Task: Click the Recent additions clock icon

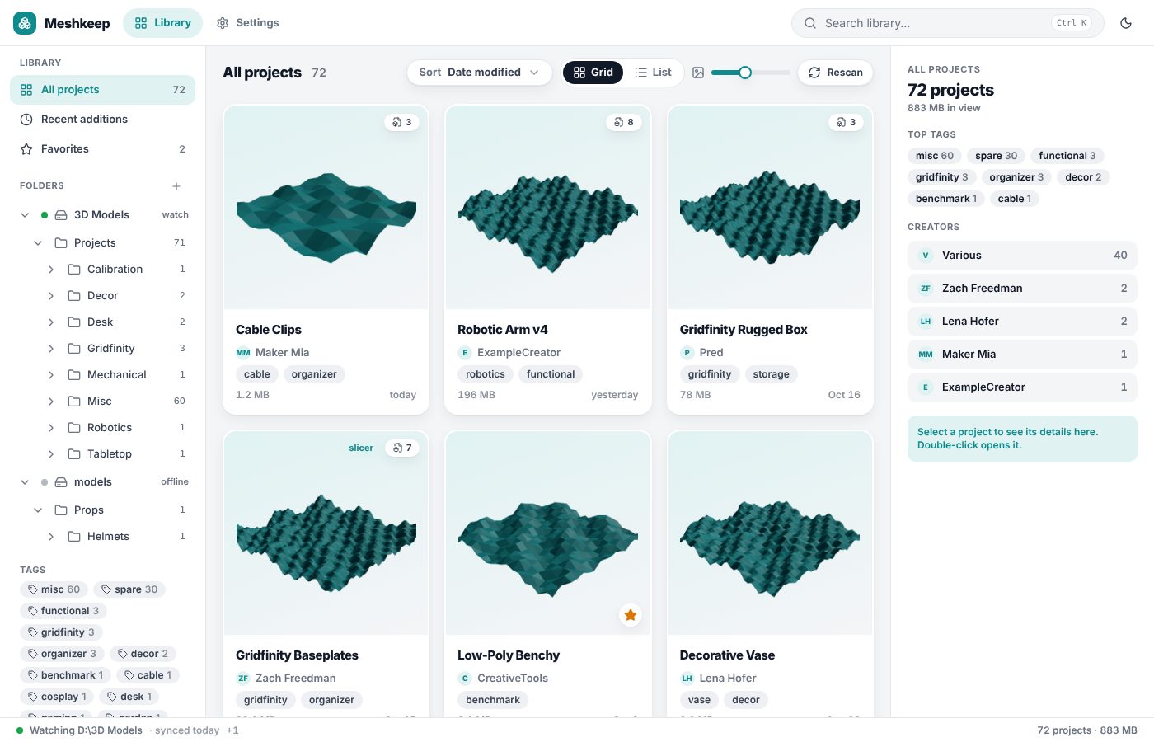Action: 26,120
